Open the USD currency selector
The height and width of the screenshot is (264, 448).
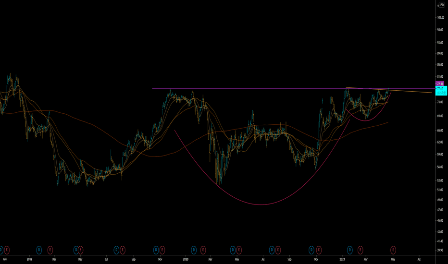441,5
